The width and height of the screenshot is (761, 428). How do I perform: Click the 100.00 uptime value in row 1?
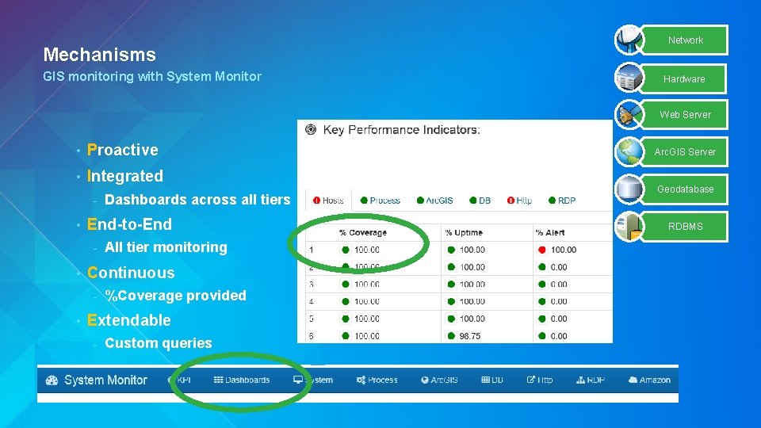(472, 250)
